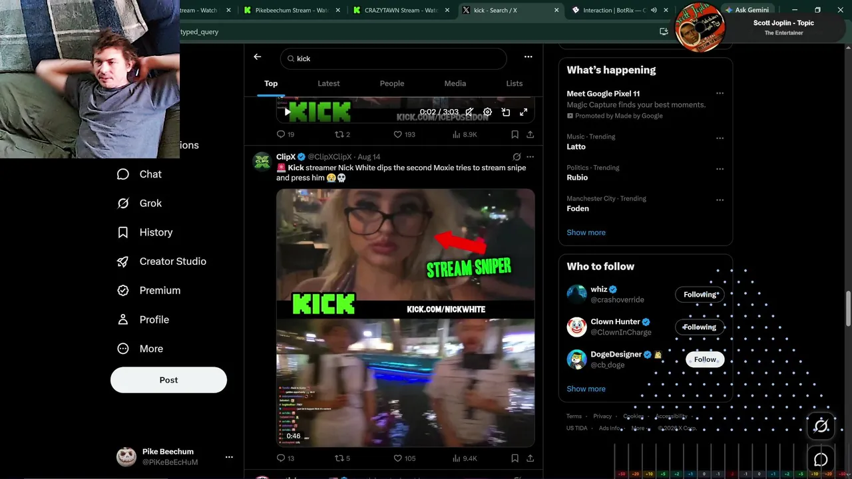
Task: Switch to the Latest search tab
Action: pos(329,84)
